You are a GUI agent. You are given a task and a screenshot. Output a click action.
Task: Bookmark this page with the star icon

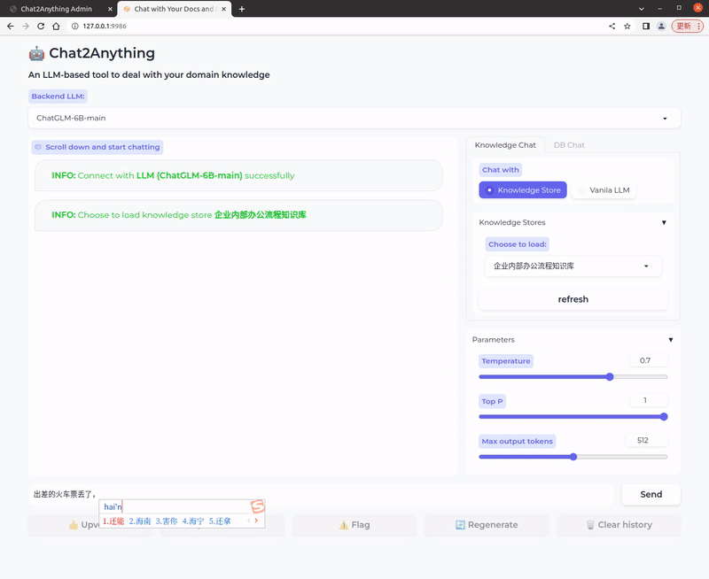pyautogui.click(x=627, y=27)
